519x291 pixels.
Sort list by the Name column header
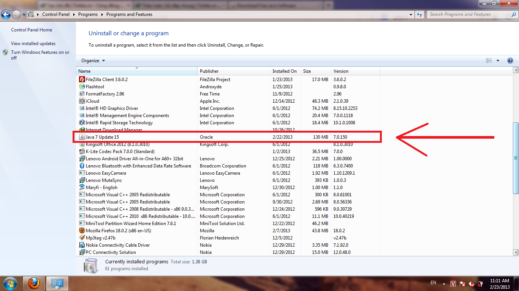click(137, 71)
